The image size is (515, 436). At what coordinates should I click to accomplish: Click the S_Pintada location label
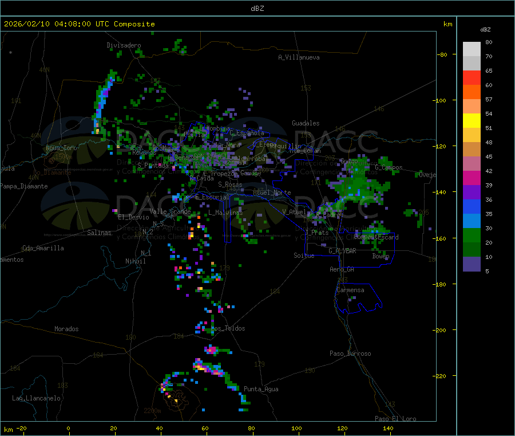[x=153, y=165]
